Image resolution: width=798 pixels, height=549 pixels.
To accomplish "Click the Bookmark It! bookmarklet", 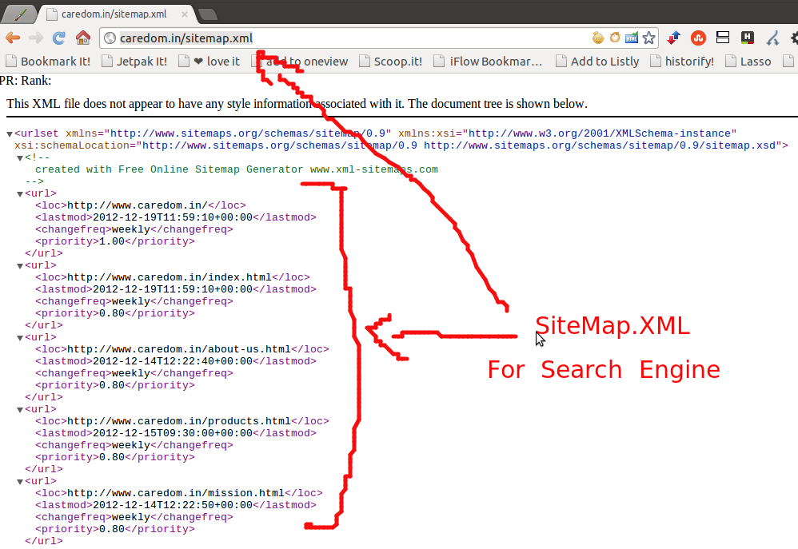I will (48, 62).
